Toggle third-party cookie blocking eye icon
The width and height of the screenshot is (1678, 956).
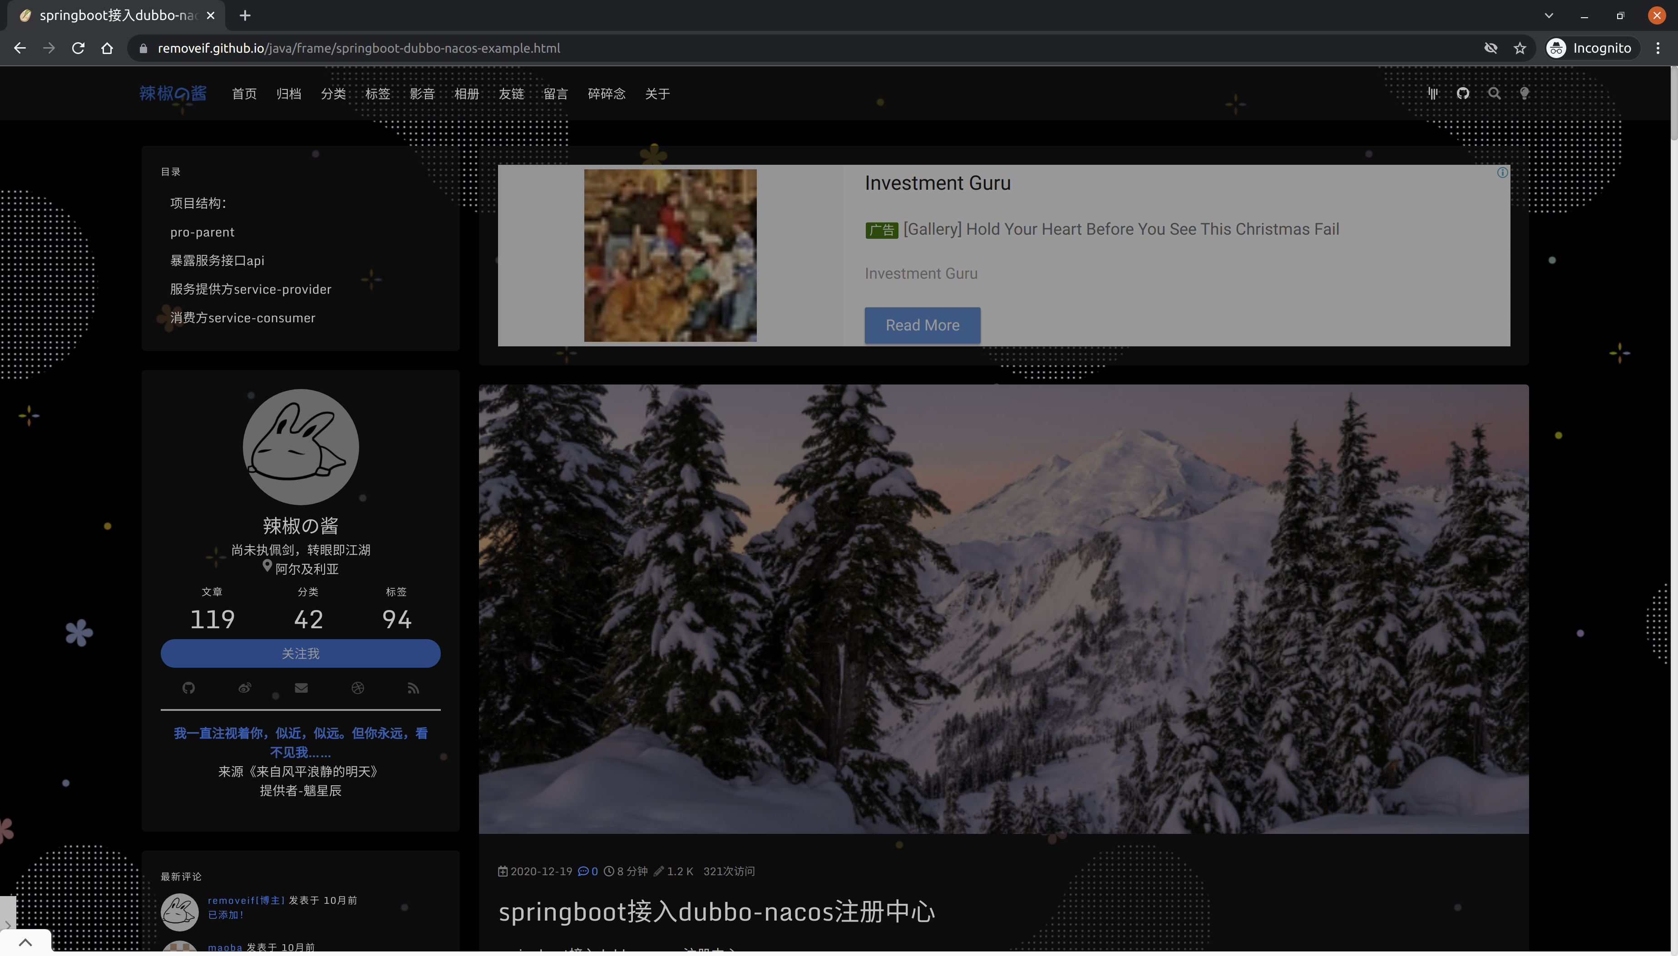click(x=1490, y=48)
